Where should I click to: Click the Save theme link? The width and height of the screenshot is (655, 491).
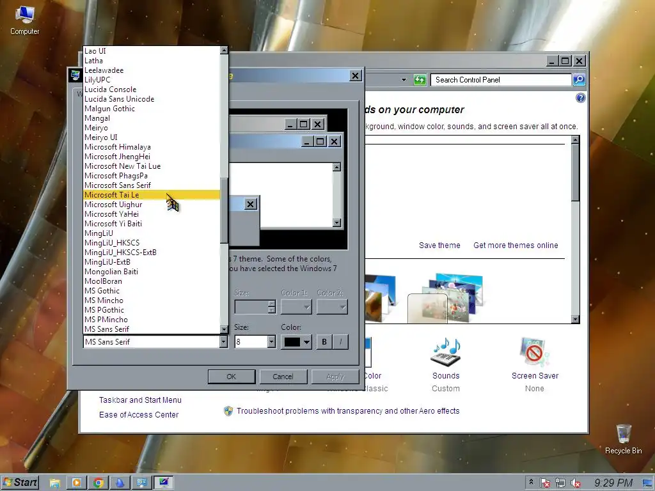439,245
